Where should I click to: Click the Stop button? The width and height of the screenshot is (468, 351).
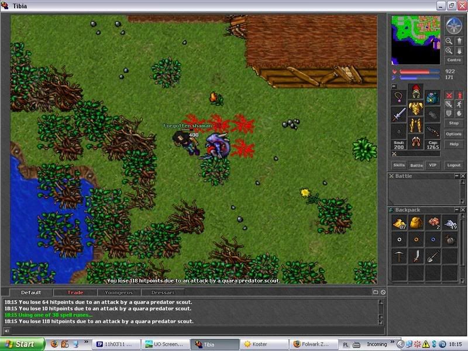454,123
